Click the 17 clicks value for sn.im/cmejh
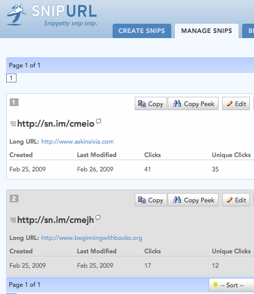The width and height of the screenshot is (254, 294). (x=148, y=266)
